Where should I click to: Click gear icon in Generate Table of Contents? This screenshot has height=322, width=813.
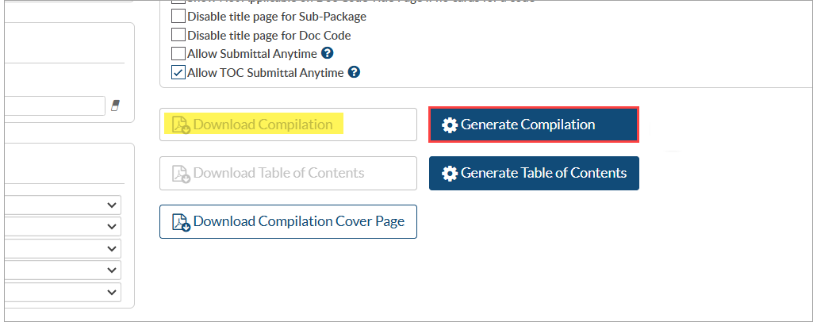(450, 173)
